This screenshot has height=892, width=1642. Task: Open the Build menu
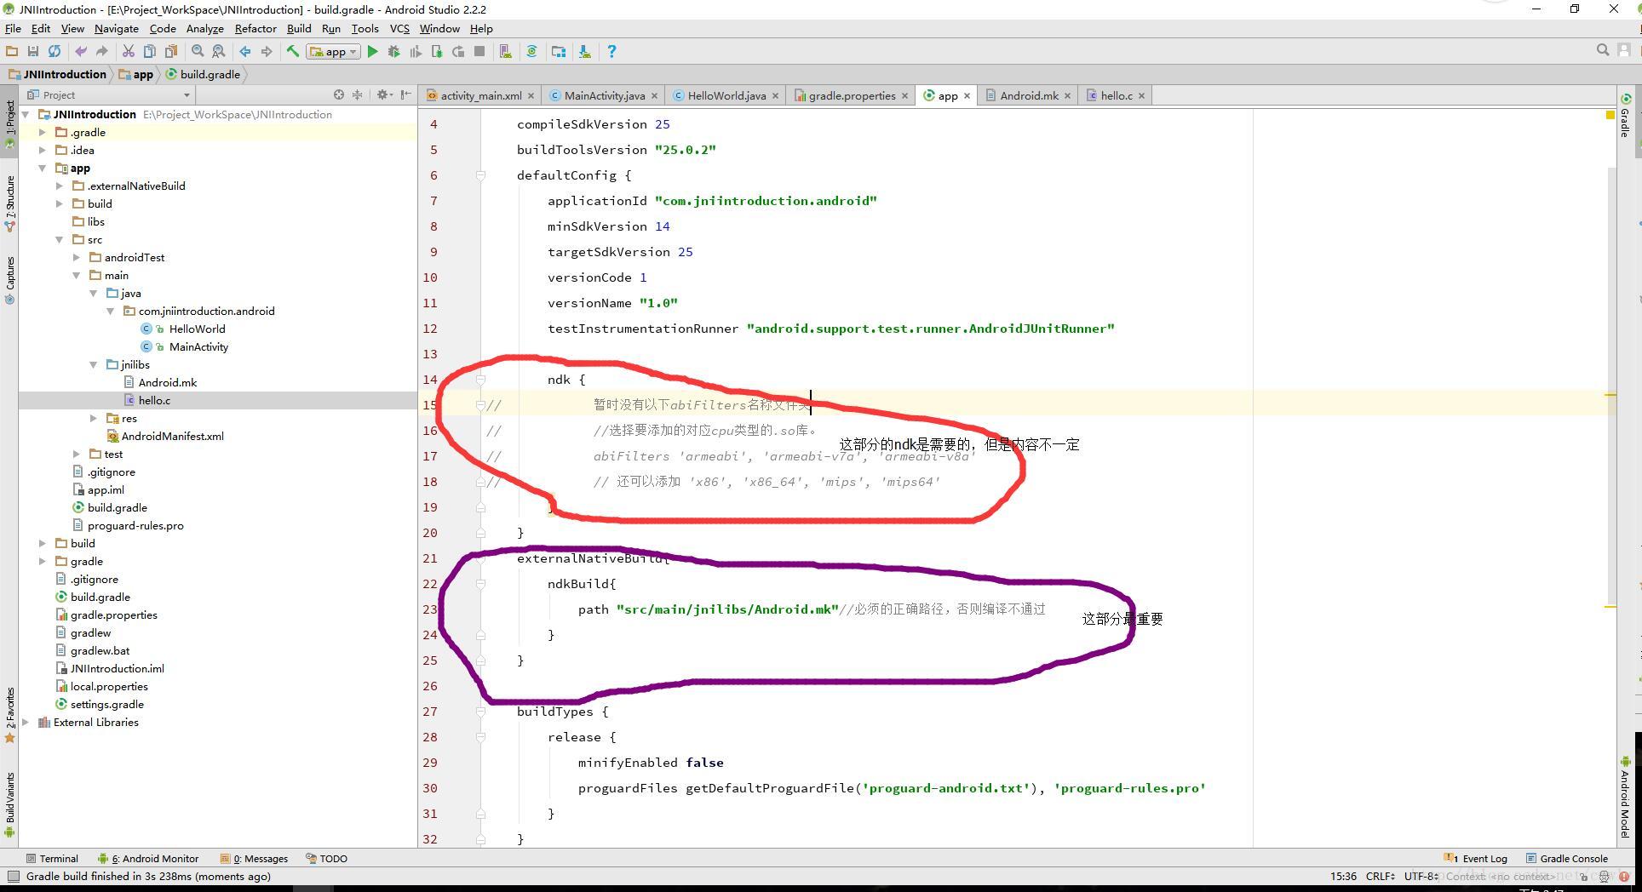pos(299,29)
